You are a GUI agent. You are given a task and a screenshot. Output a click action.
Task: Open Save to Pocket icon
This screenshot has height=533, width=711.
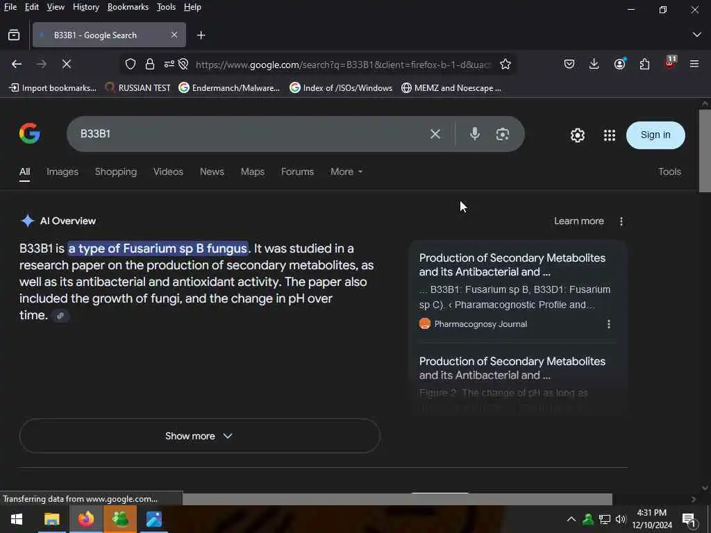569,64
